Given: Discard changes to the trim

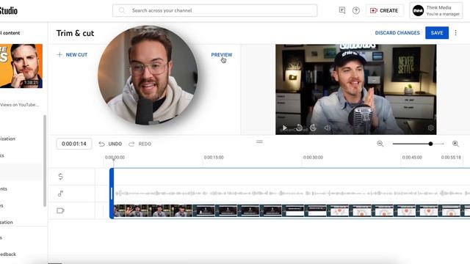Looking at the screenshot, I should point(397,32).
